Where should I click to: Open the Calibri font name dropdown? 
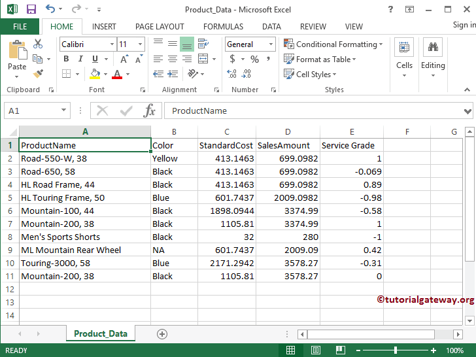112,44
